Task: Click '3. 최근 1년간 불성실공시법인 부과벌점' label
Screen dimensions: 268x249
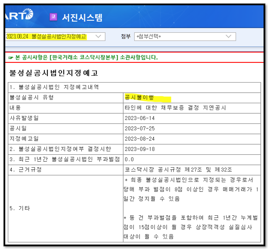Action: tap(65, 159)
